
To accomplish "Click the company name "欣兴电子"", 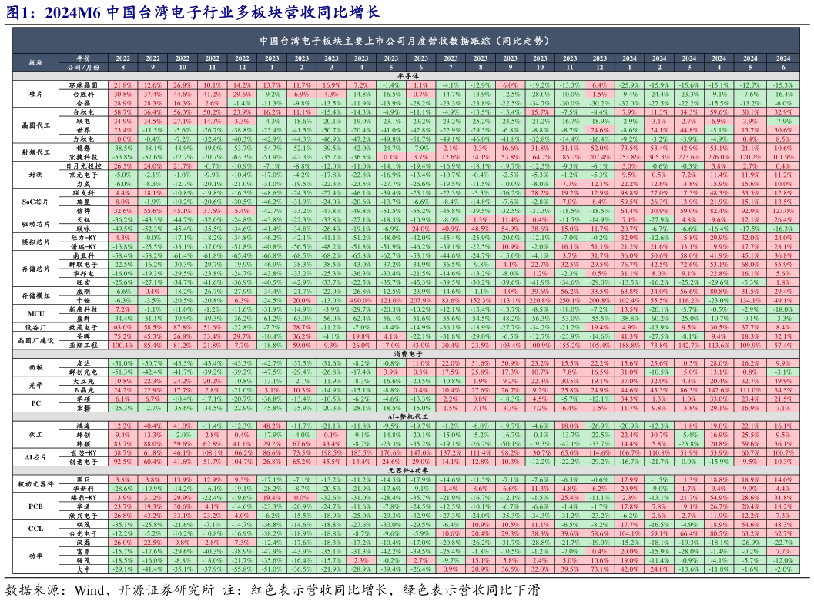I will 84,516.
